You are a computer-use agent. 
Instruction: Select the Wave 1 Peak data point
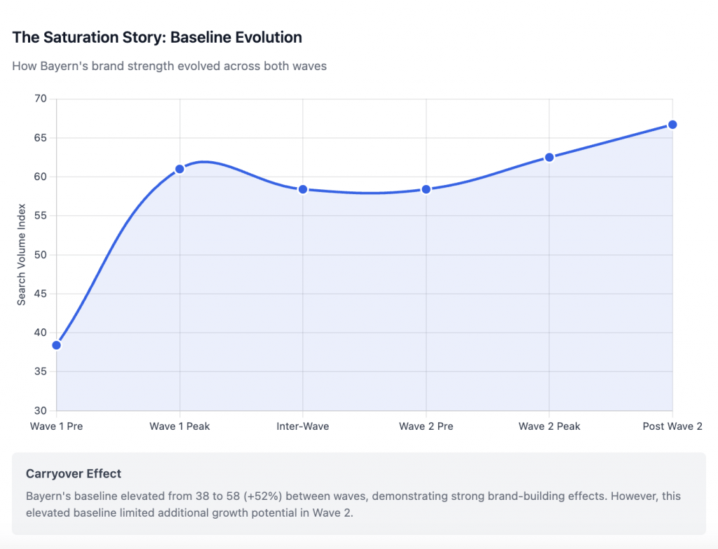coord(179,169)
